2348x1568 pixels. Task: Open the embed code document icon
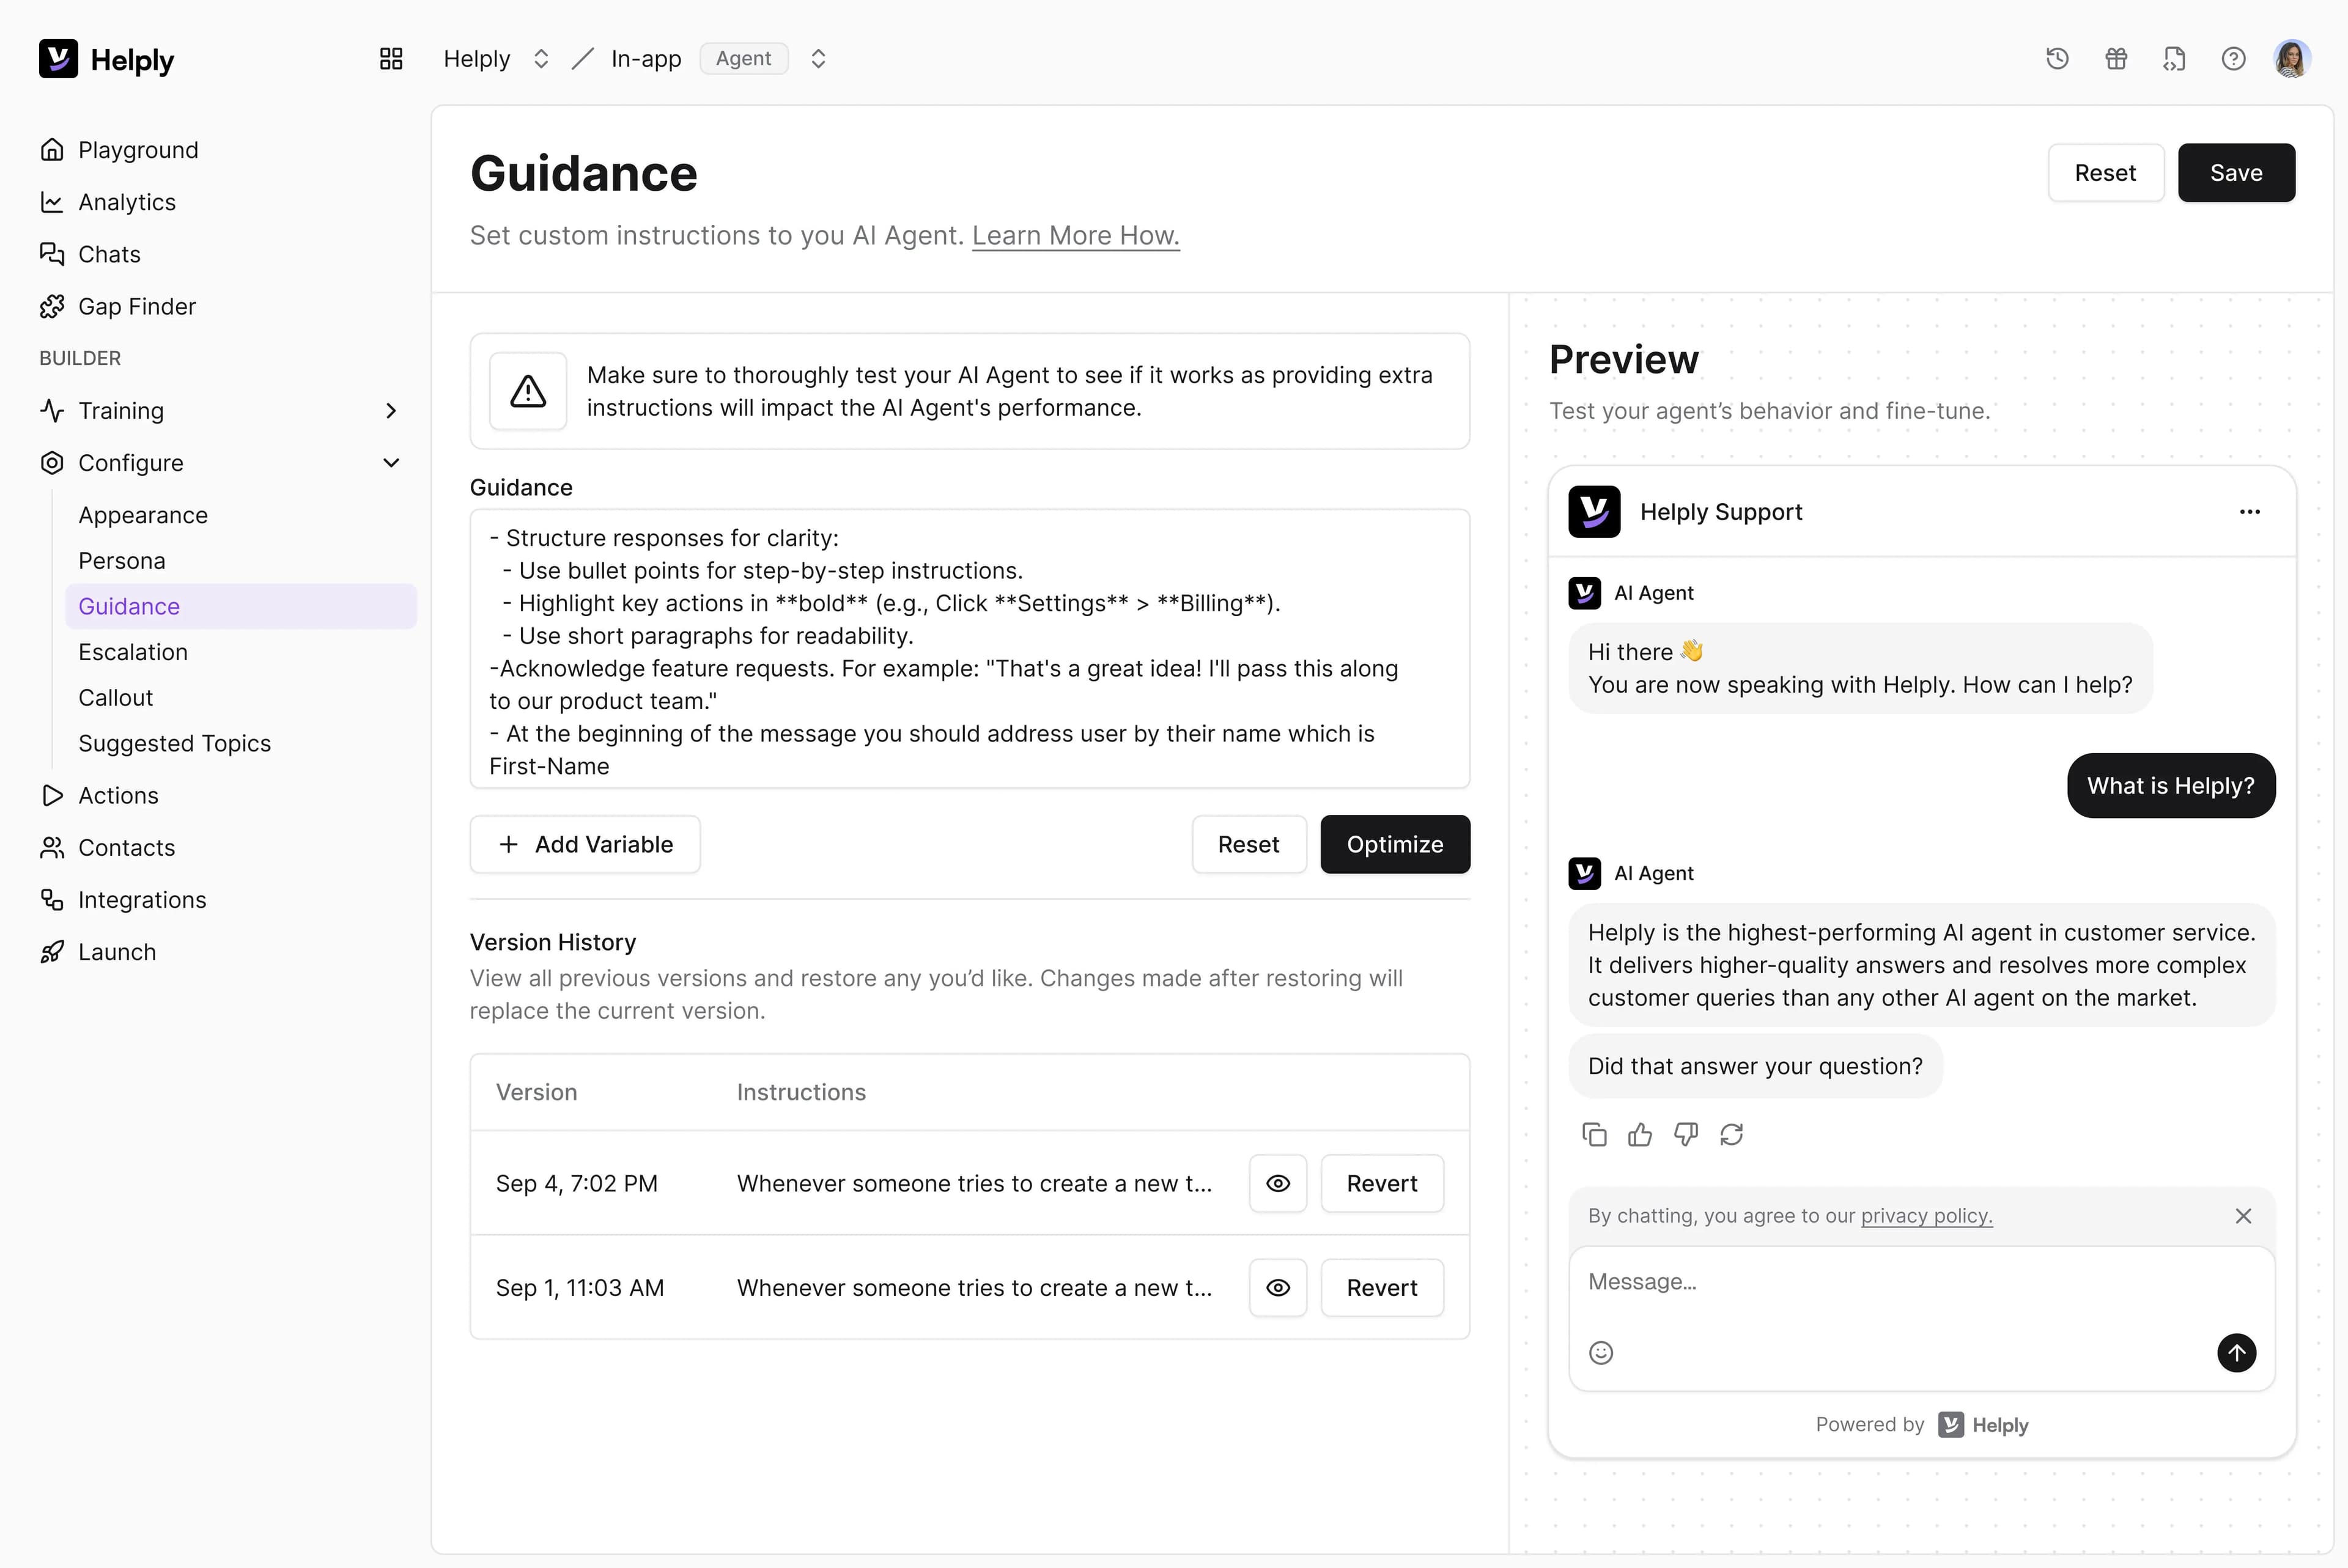(x=2174, y=59)
